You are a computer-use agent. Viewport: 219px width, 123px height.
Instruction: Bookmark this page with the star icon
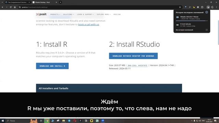(x=180, y=7)
